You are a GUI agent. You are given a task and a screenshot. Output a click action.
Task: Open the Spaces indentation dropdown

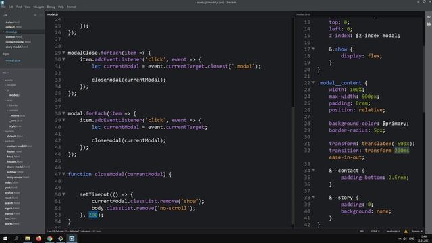pyautogui.click(x=417, y=231)
